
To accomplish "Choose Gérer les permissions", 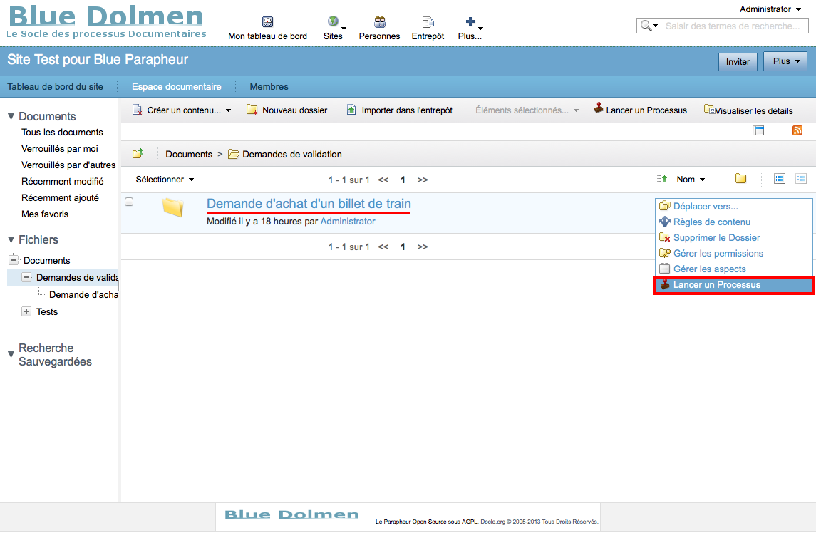I will (x=733, y=254).
